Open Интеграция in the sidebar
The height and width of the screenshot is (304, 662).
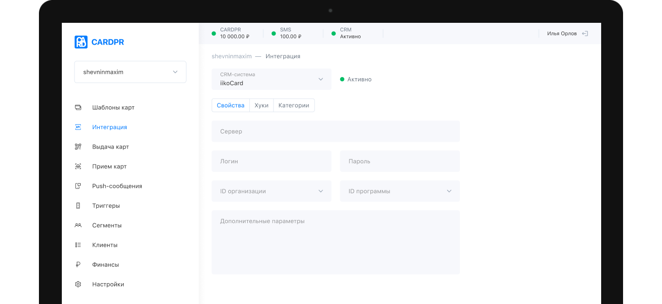pyautogui.click(x=110, y=127)
